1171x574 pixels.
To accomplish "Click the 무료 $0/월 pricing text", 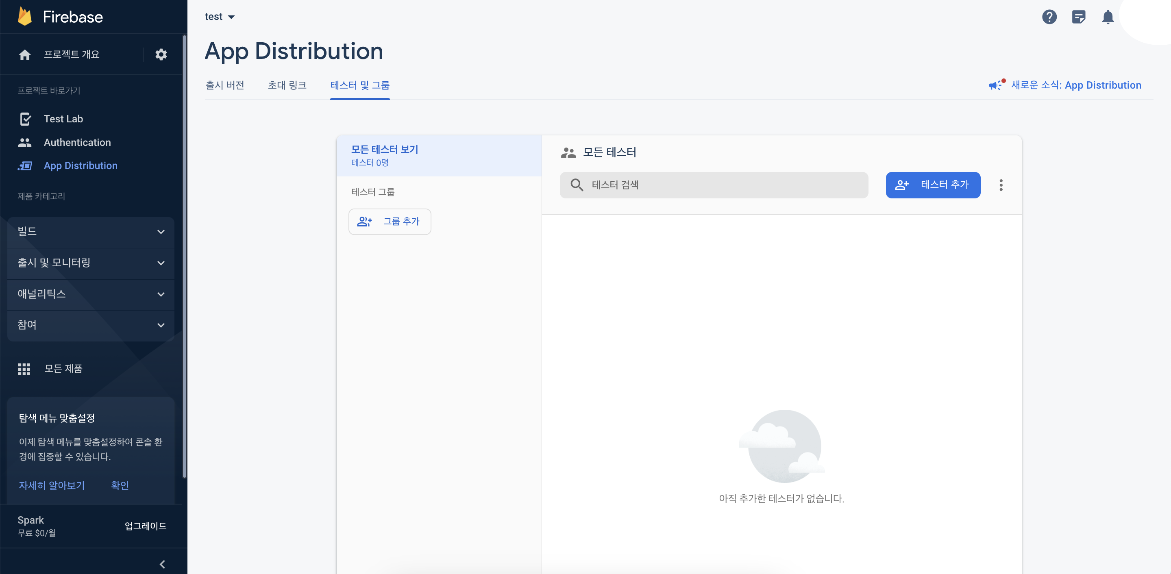I will 36,533.
